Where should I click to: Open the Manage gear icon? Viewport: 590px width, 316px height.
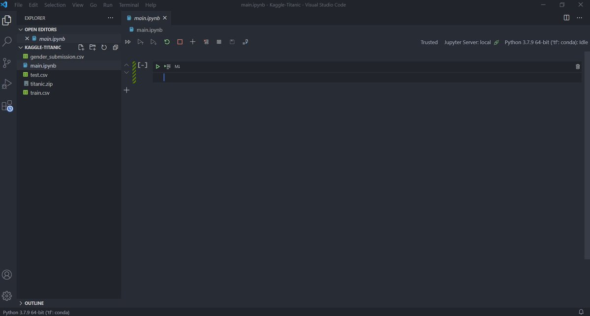coord(7,296)
